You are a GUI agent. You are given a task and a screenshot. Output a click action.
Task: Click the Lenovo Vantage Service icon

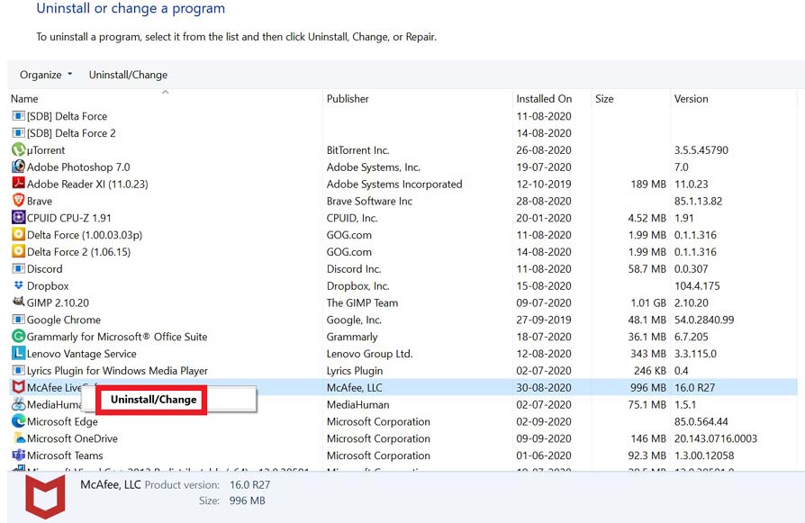click(19, 353)
